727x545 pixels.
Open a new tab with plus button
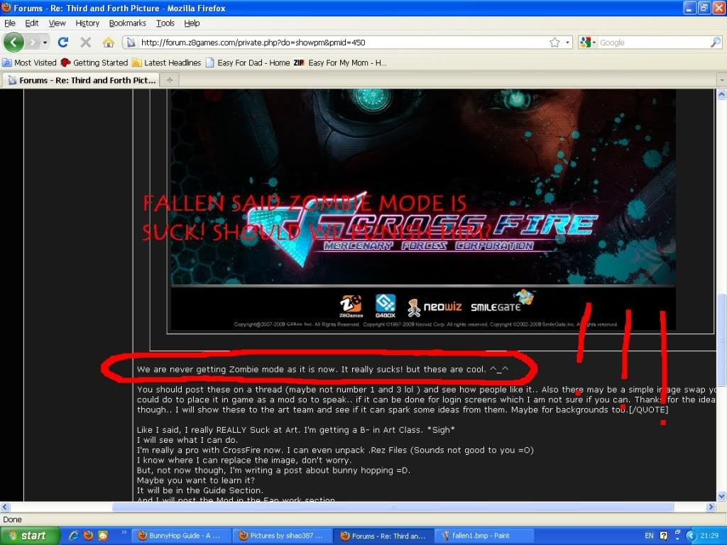coord(169,80)
